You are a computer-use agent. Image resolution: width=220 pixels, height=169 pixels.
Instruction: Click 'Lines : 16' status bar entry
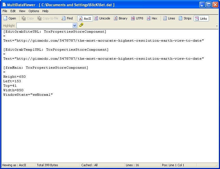pyautogui.click(x=132, y=165)
